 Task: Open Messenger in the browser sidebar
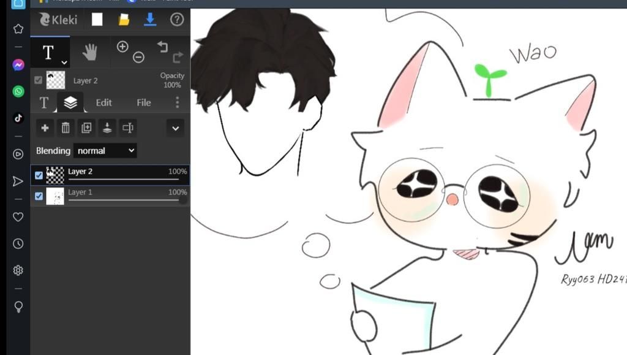point(18,65)
